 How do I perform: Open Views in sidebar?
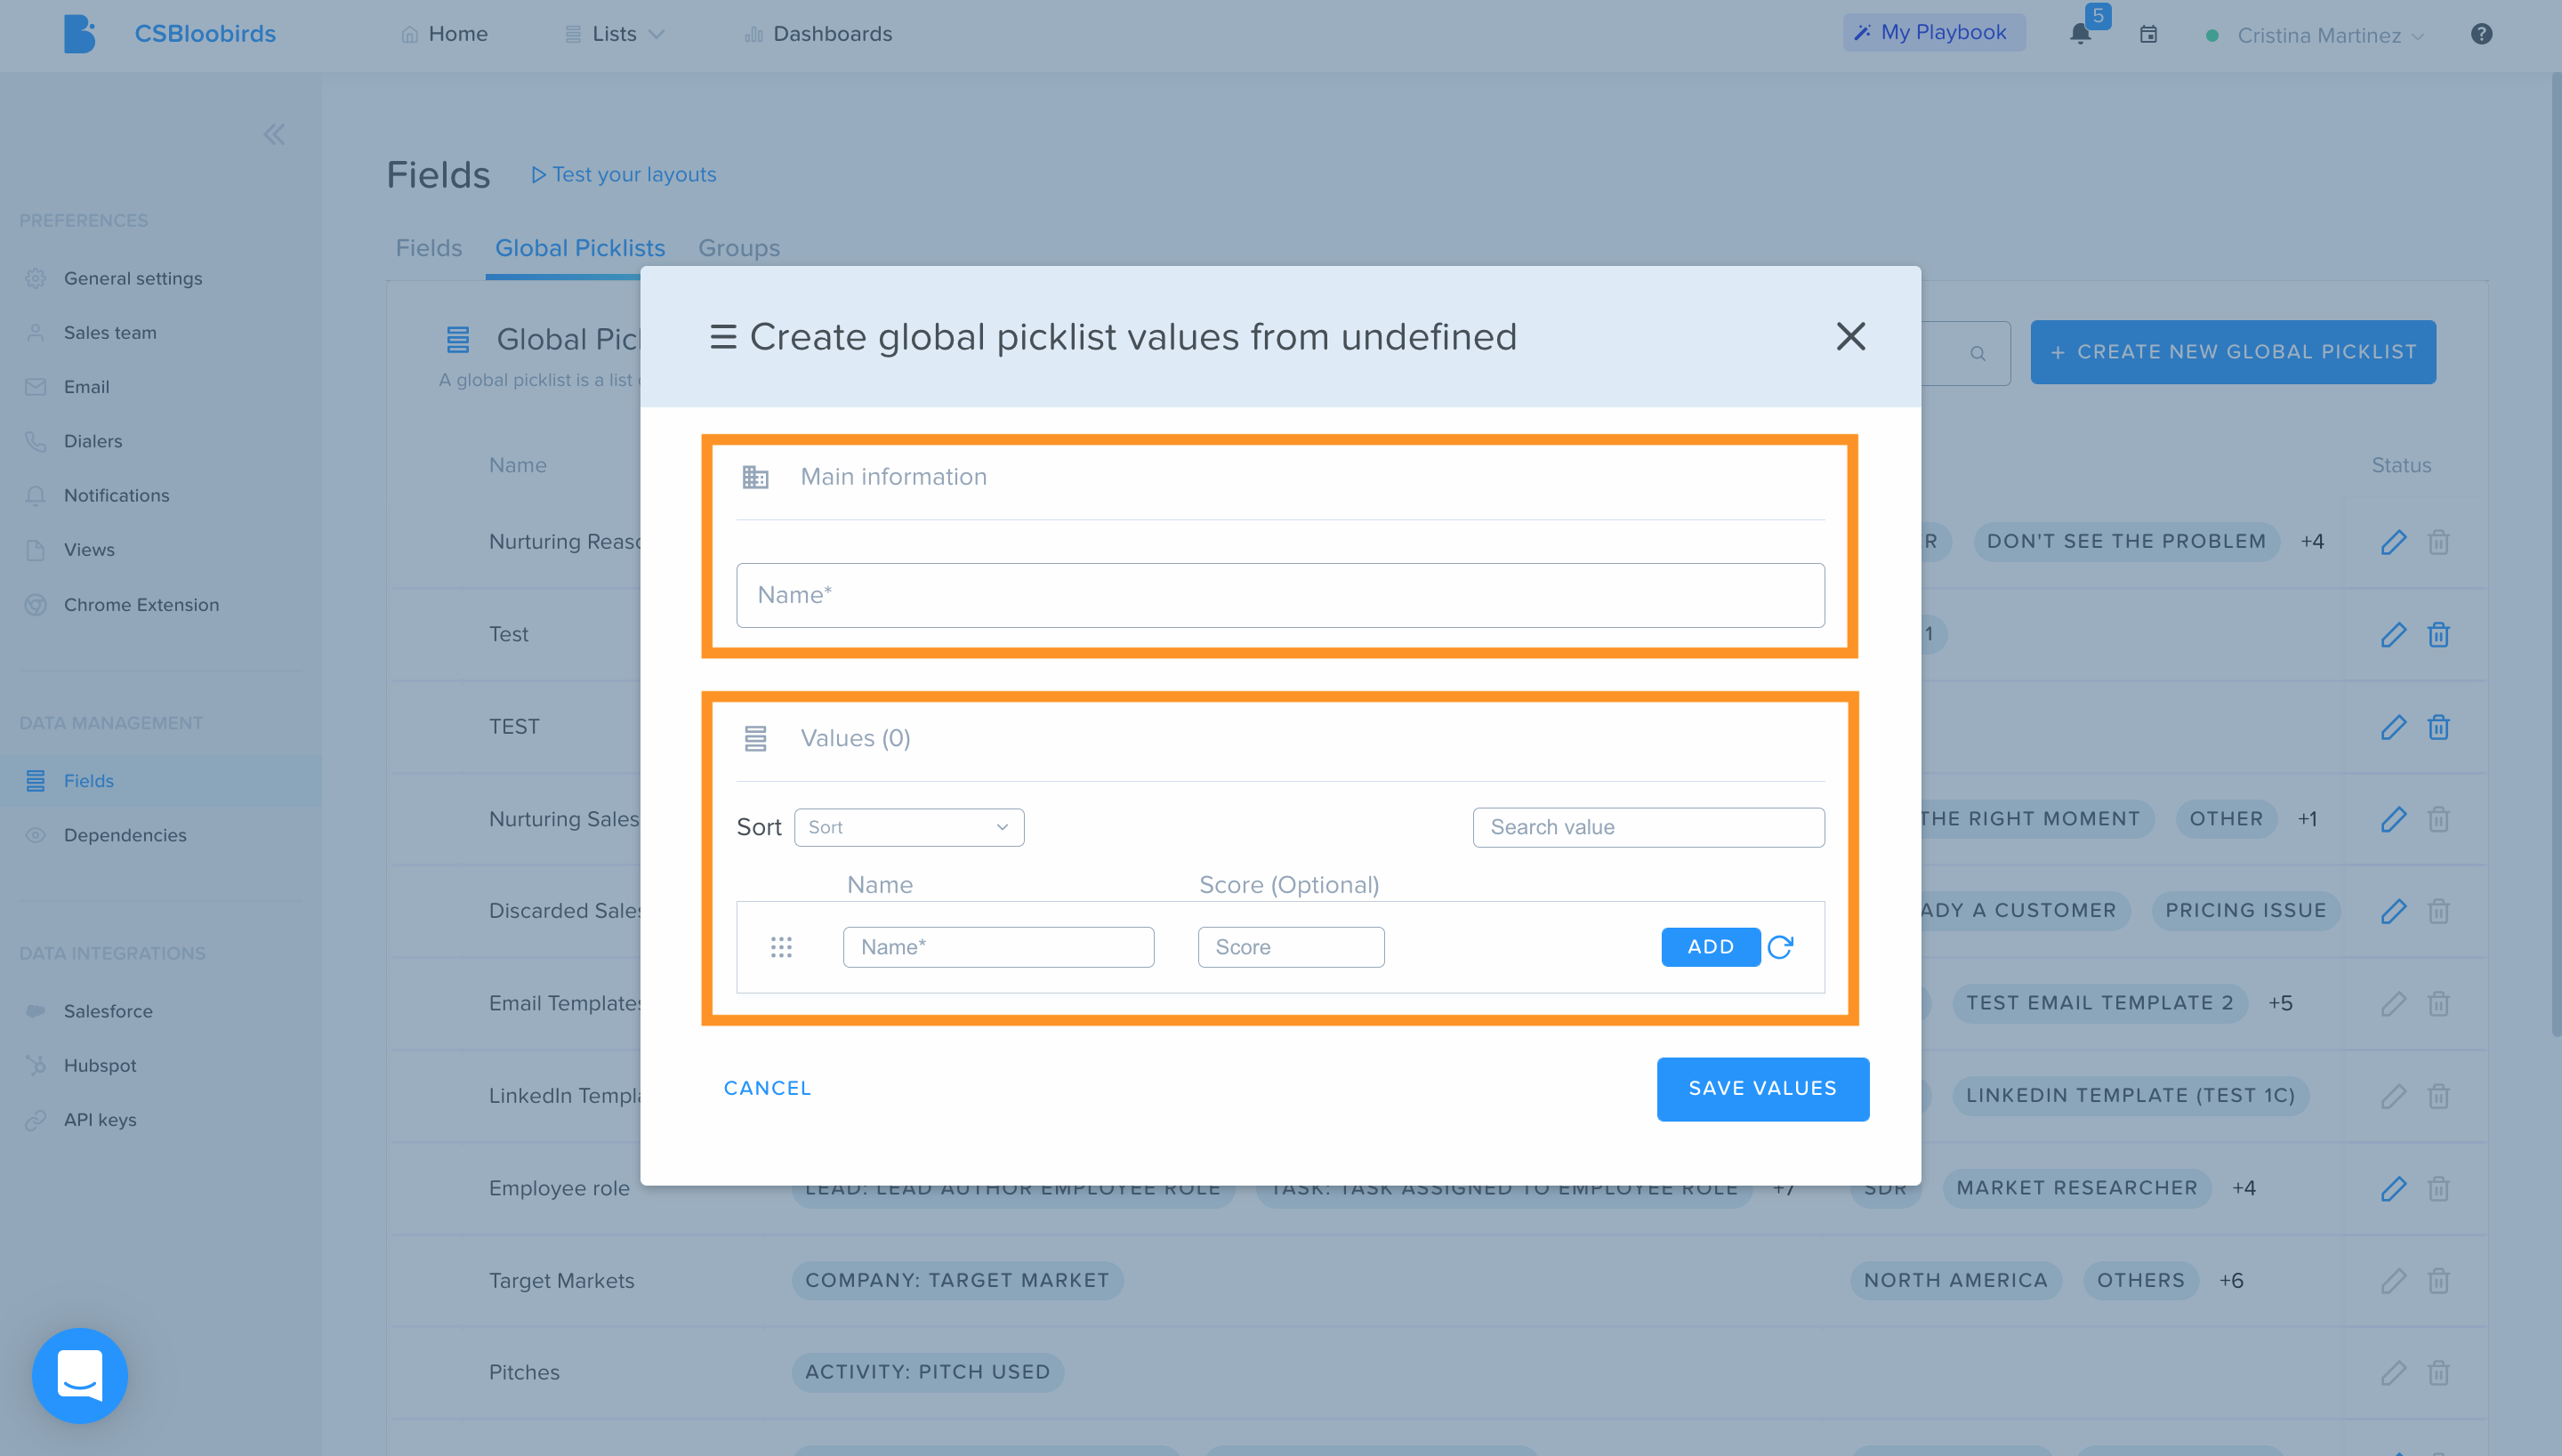tap(88, 549)
